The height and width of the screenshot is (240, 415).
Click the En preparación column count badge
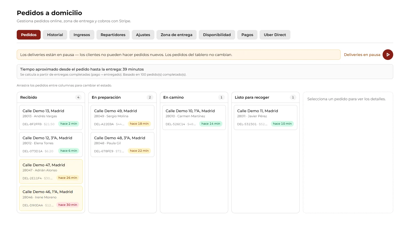[150, 97]
